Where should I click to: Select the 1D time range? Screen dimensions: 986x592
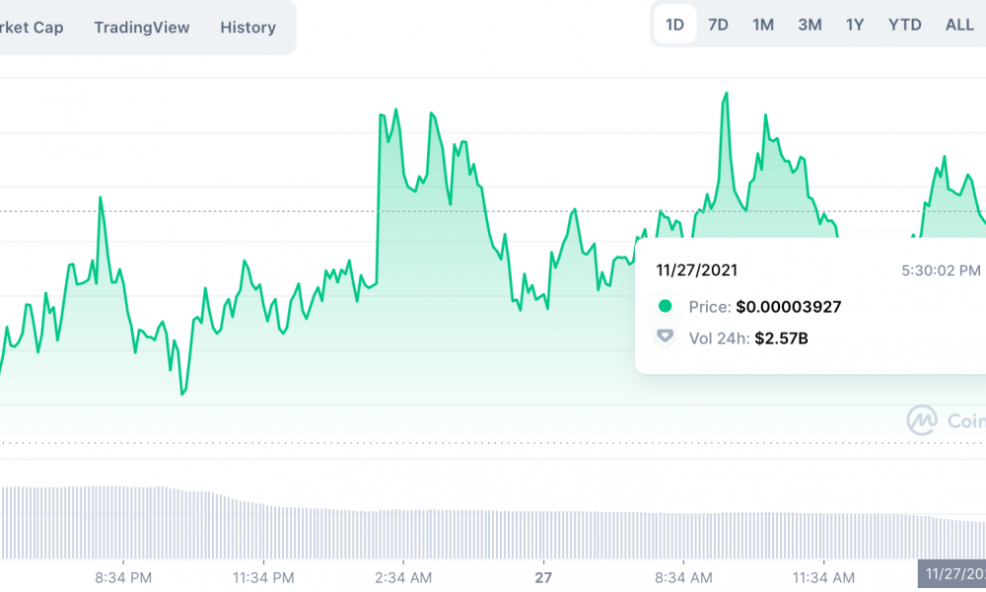(674, 25)
